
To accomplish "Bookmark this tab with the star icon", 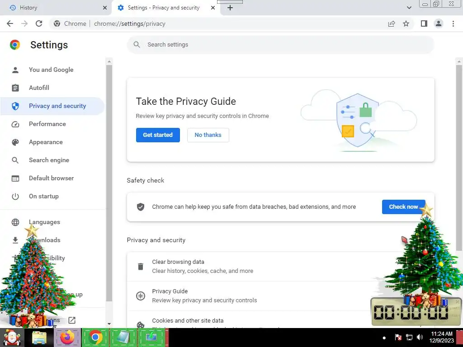I will click(x=406, y=23).
